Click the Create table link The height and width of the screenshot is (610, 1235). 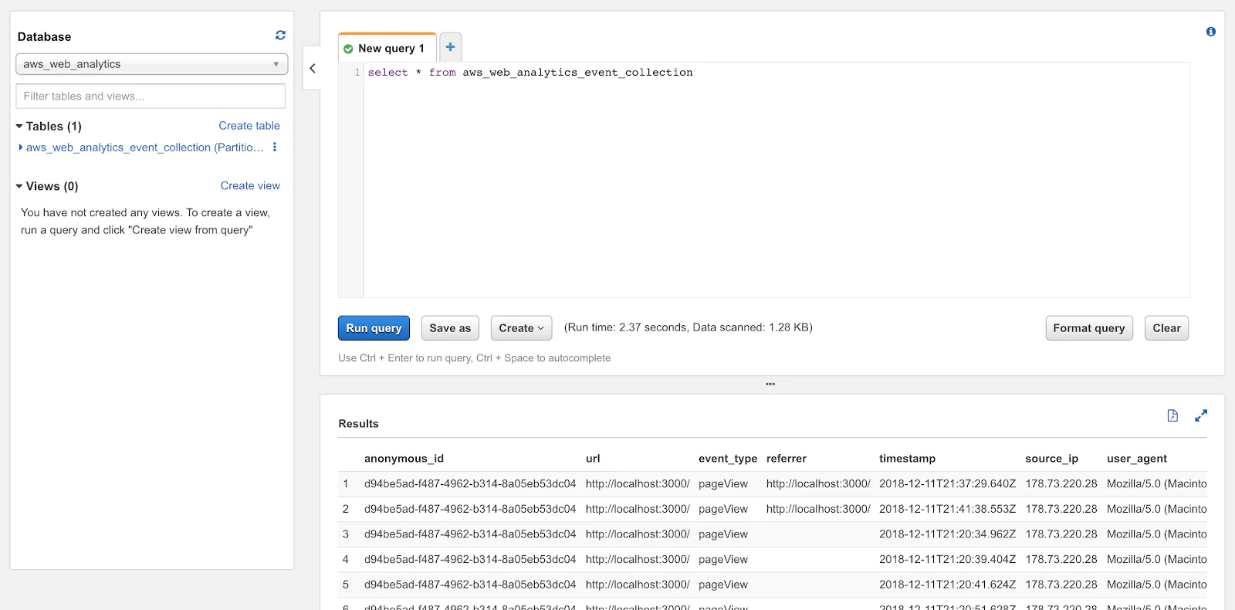click(249, 126)
